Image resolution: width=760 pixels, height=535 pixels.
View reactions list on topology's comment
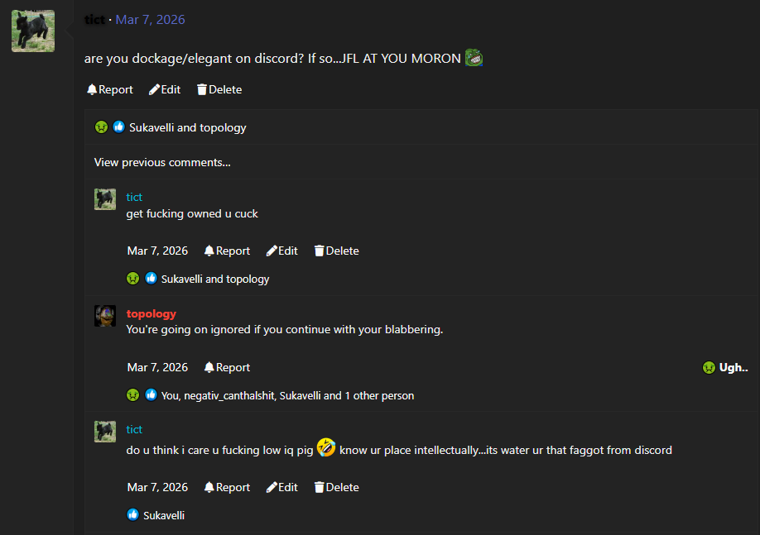tap(287, 395)
